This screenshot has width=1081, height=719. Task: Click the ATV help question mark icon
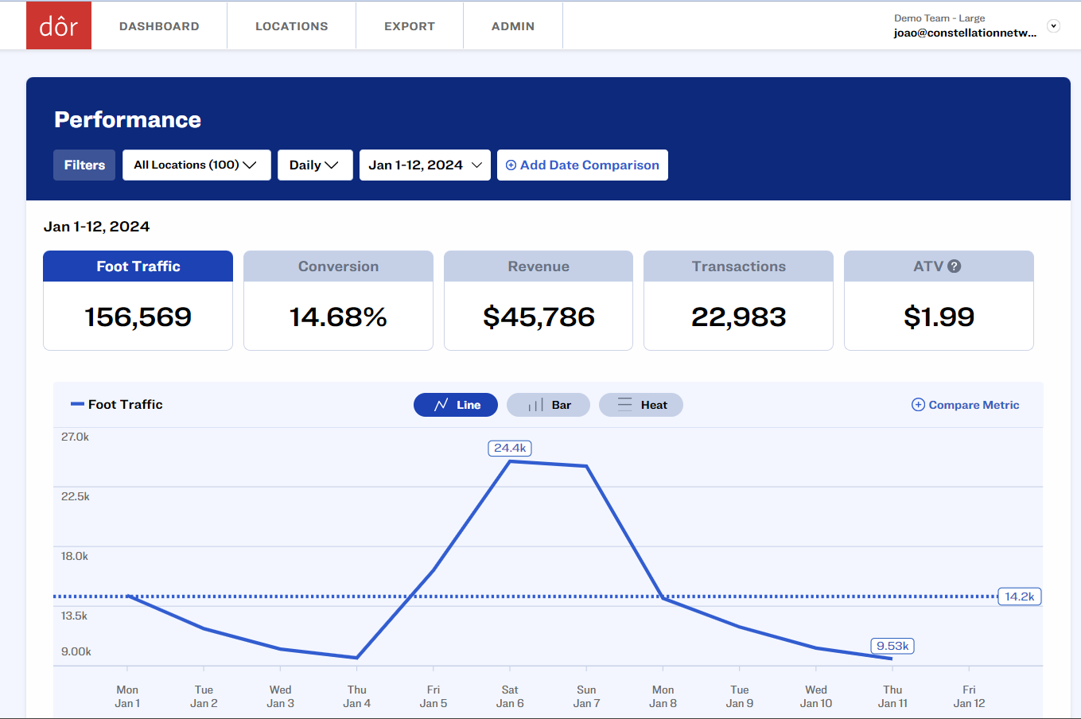click(955, 266)
